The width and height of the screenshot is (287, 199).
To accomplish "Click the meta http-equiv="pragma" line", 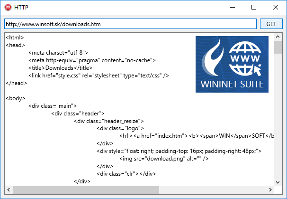I will coord(92,60).
